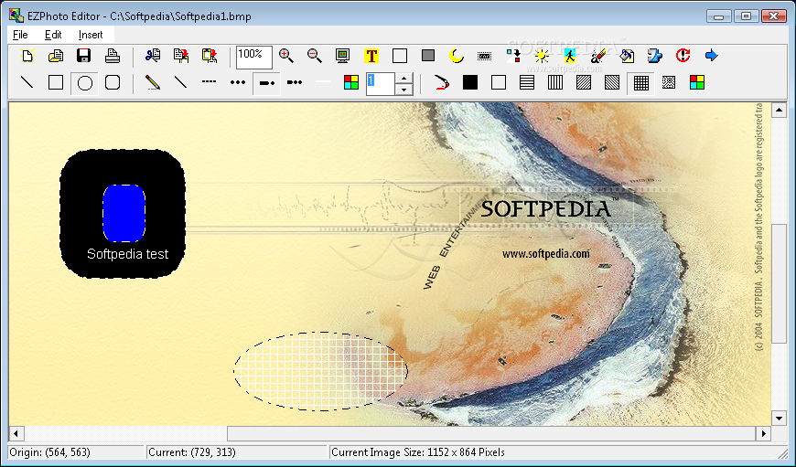Zoom out with the minus magnifier icon

tap(315, 56)
